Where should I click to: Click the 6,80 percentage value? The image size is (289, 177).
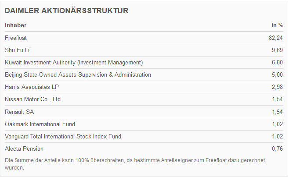click(x=277, y=62)
